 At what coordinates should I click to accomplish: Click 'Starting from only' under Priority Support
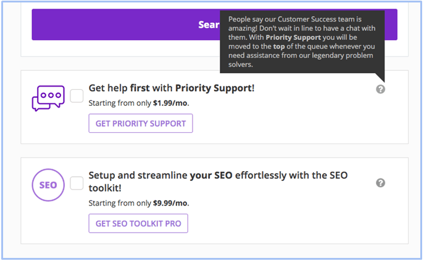120,103
